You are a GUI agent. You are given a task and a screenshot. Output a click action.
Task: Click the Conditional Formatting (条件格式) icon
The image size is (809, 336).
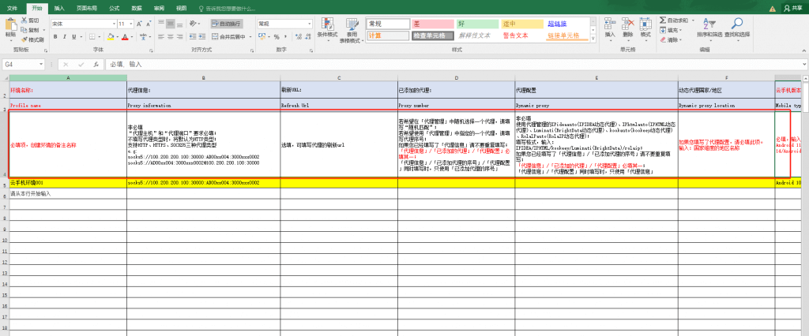coord(326,24)
